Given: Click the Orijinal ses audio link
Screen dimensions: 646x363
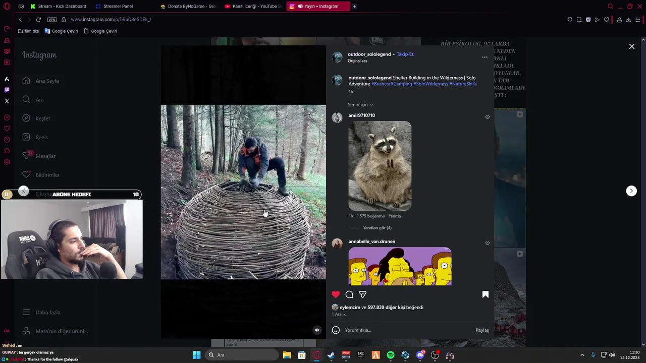Looking at the screenshot, I should pyautogui.click(x=357, y=61).
